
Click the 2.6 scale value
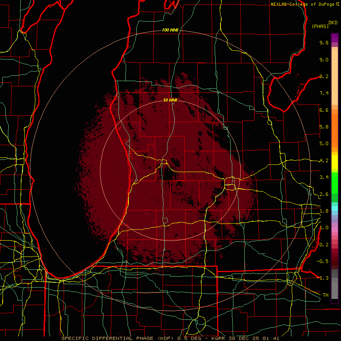pyautogui.click(x=324, y=194)
